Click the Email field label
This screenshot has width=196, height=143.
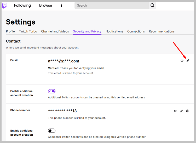pos(14,60)
